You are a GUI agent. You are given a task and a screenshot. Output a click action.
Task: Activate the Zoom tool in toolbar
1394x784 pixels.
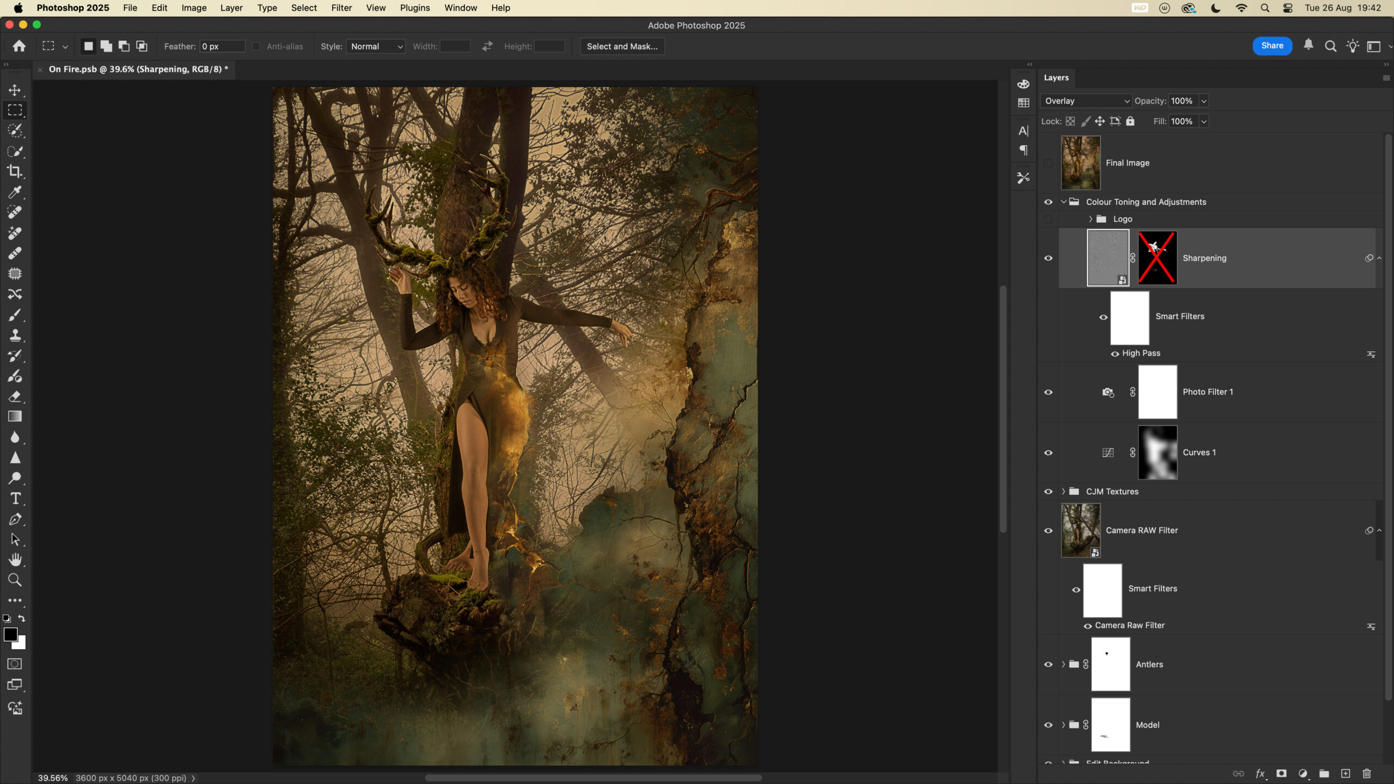click(x=15, y=580)
